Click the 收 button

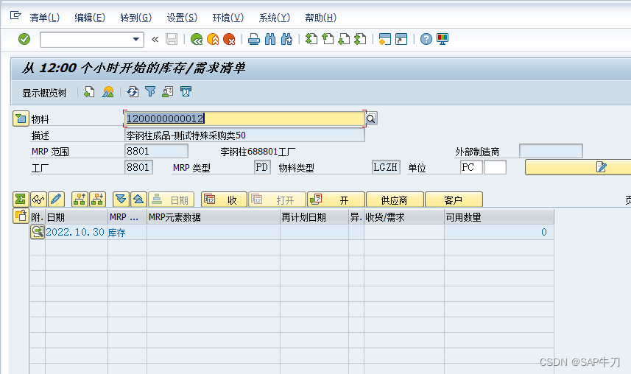click(x=224, y=200)
